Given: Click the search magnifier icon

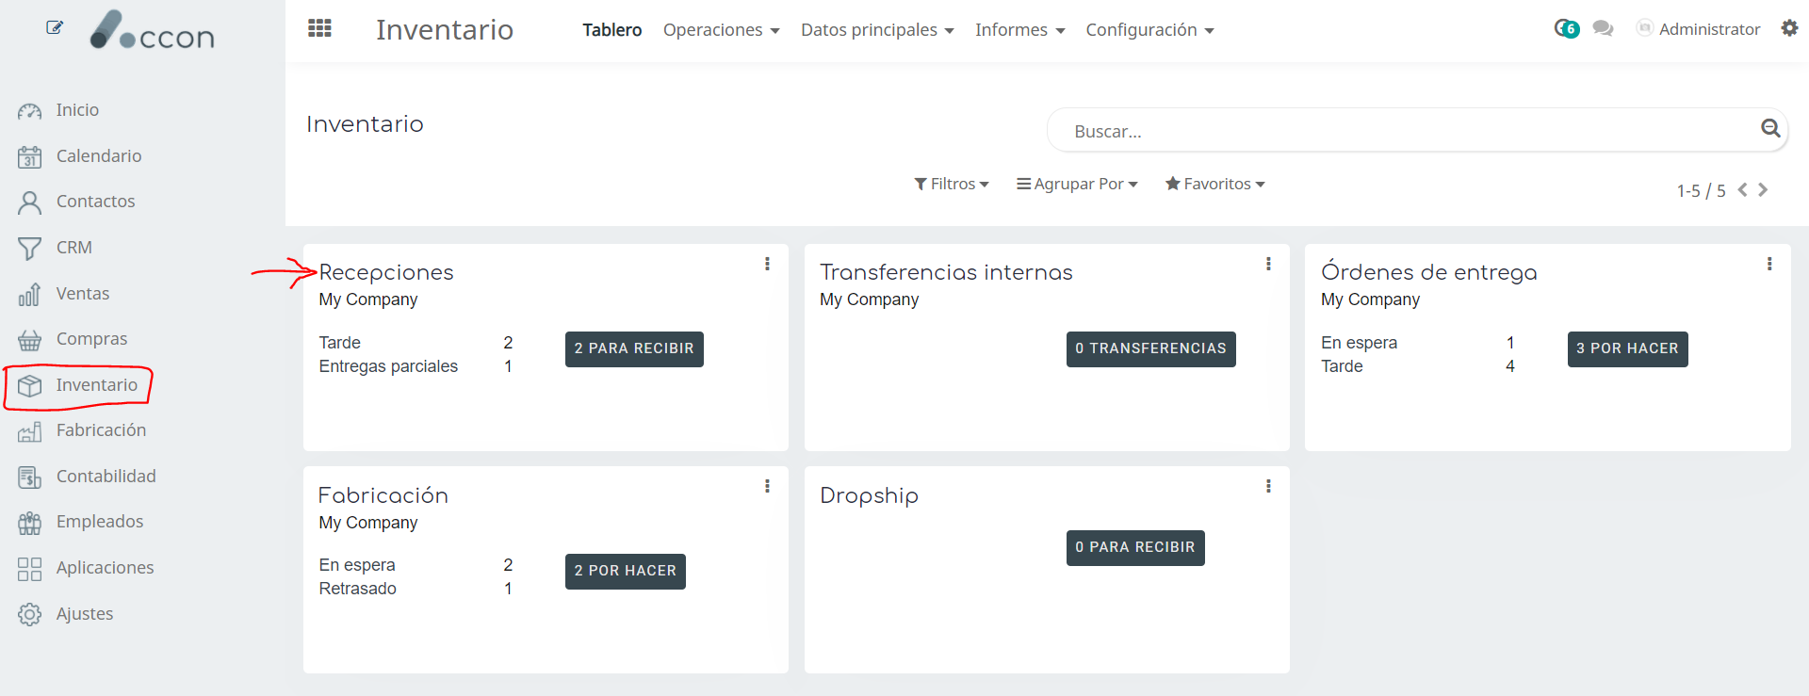Looking at the screenshot, I should tap(1770, 128).
